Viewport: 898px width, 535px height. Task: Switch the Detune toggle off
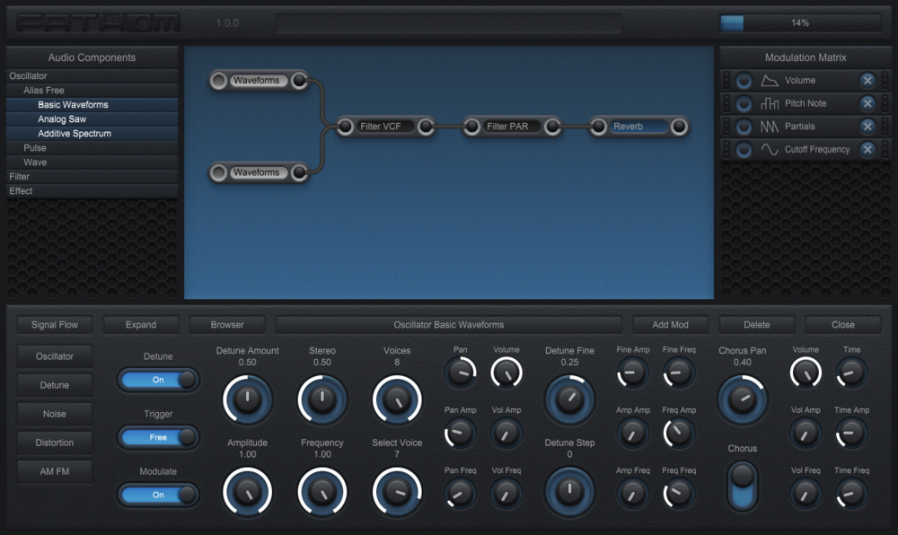(x=158, y=380)
